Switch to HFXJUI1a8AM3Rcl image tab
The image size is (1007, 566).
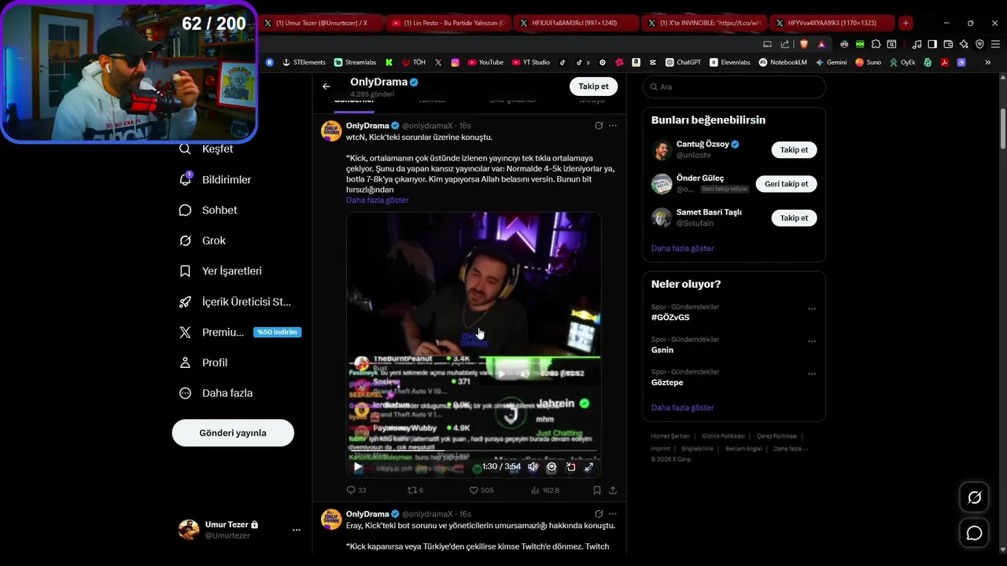[576, 23]
